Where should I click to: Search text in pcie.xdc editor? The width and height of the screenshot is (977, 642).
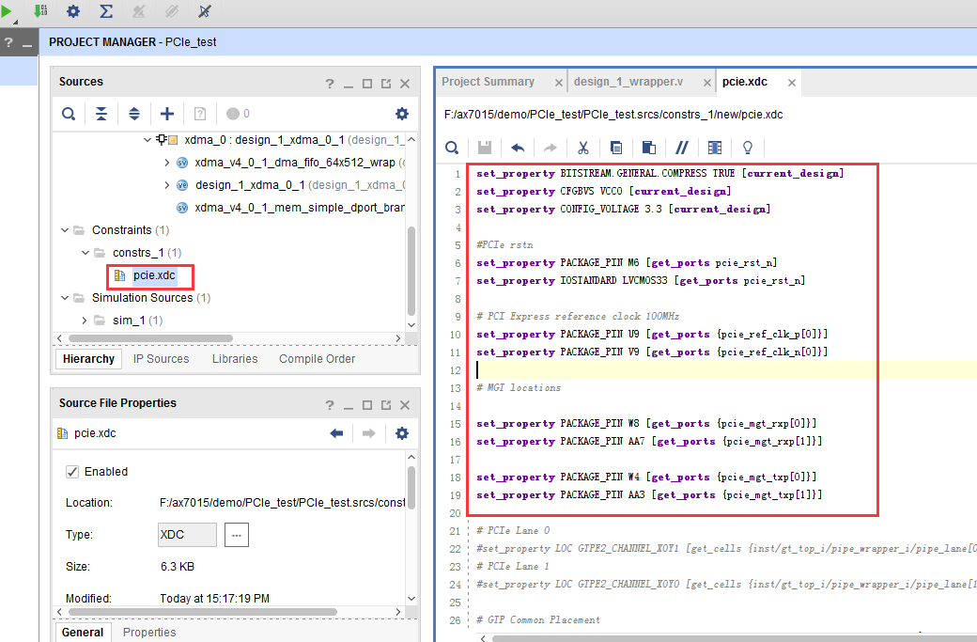point(452,148)
